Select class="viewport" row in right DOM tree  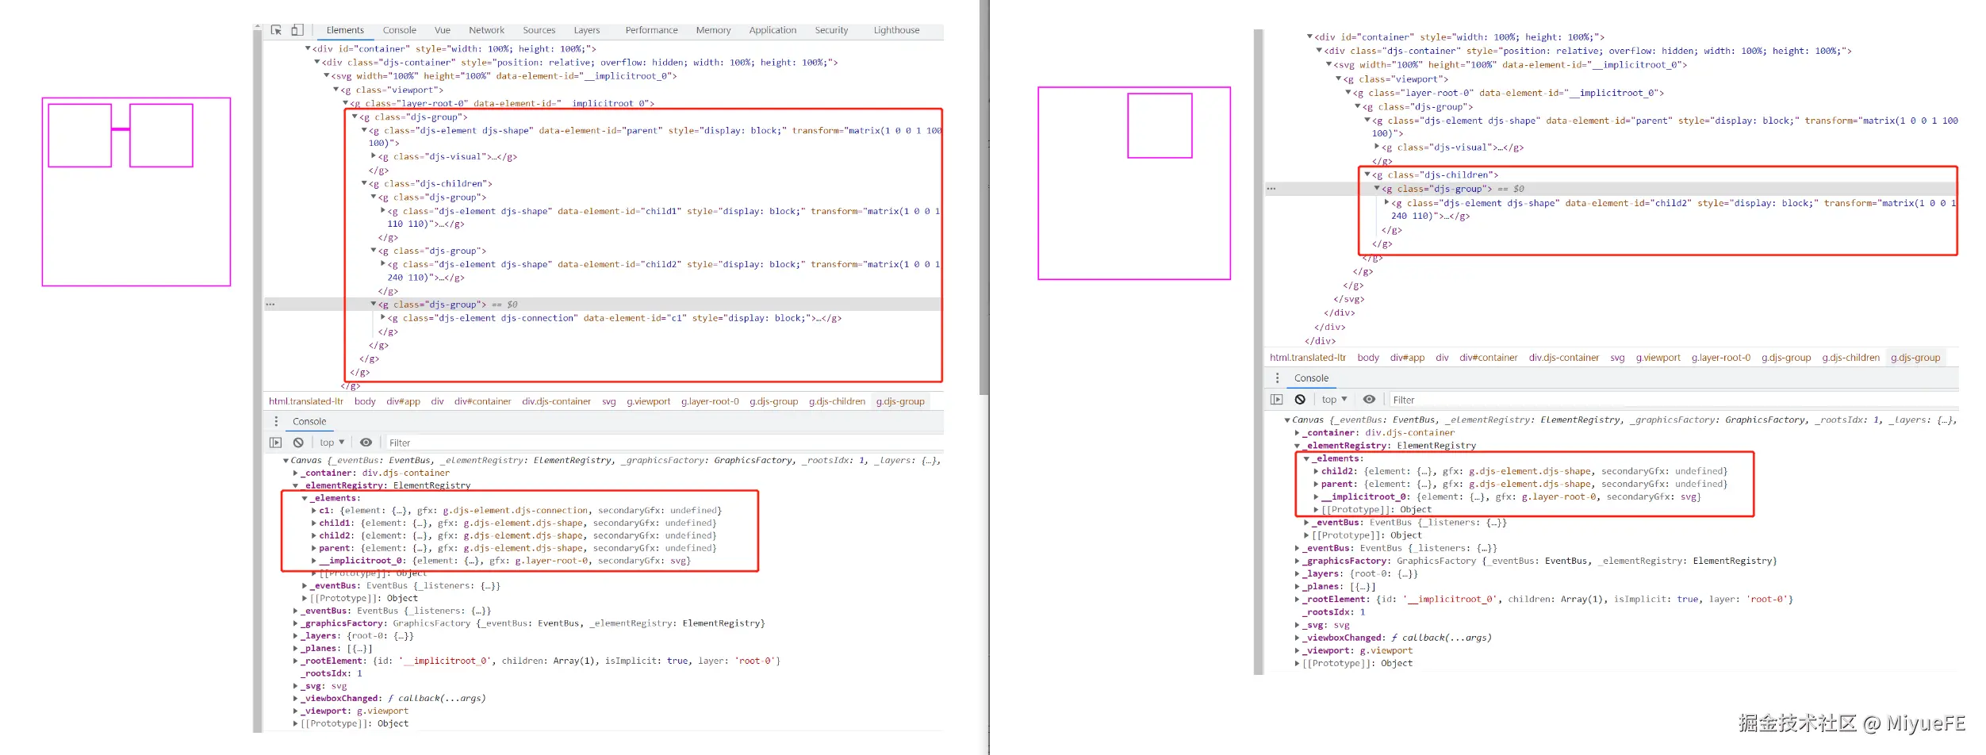1397,79
